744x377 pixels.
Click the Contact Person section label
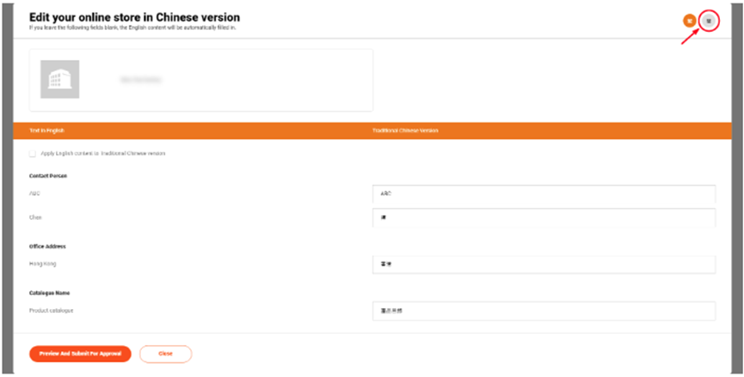coord(48,175)
